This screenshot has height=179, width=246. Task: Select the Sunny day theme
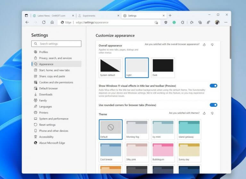[189, 152]
